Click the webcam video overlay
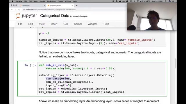 click(152, 16)
